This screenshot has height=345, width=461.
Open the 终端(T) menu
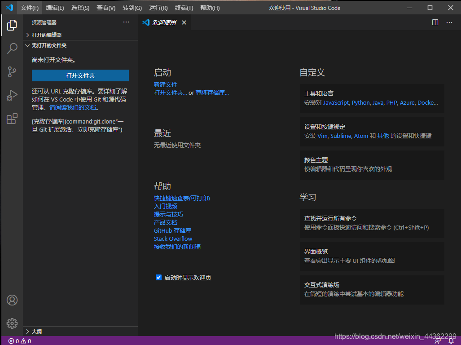184,8
